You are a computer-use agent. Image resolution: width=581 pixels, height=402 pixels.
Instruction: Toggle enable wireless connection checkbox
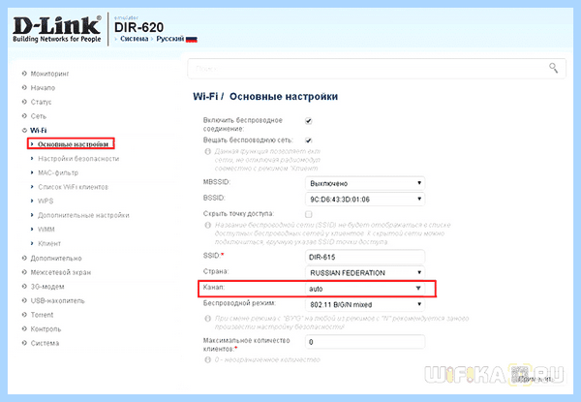[308, 121]
